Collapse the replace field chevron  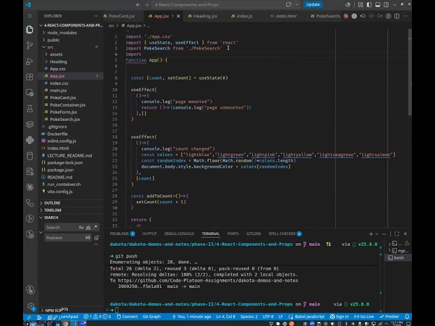coord(41,232)
